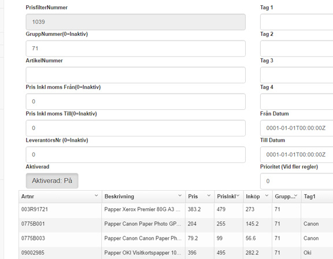Open the Beskrivning column menu chevron

(180, 195)
